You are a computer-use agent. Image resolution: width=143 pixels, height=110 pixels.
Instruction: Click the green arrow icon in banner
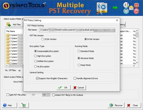click(115, 8)
